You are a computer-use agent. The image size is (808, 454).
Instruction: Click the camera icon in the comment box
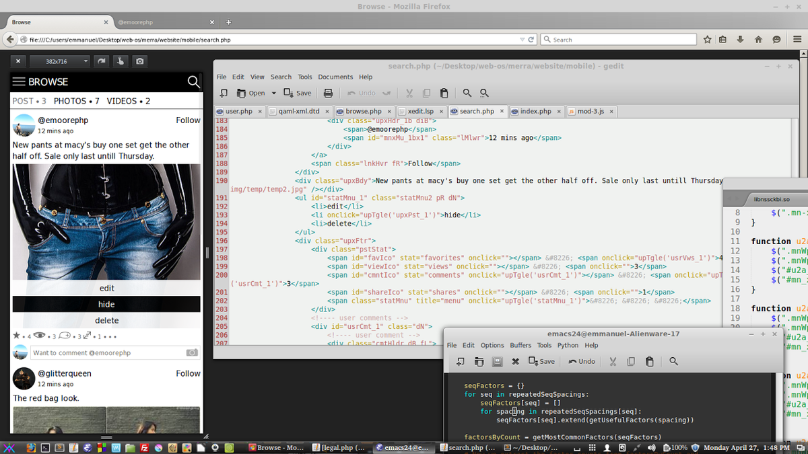[x=192, y=352]
